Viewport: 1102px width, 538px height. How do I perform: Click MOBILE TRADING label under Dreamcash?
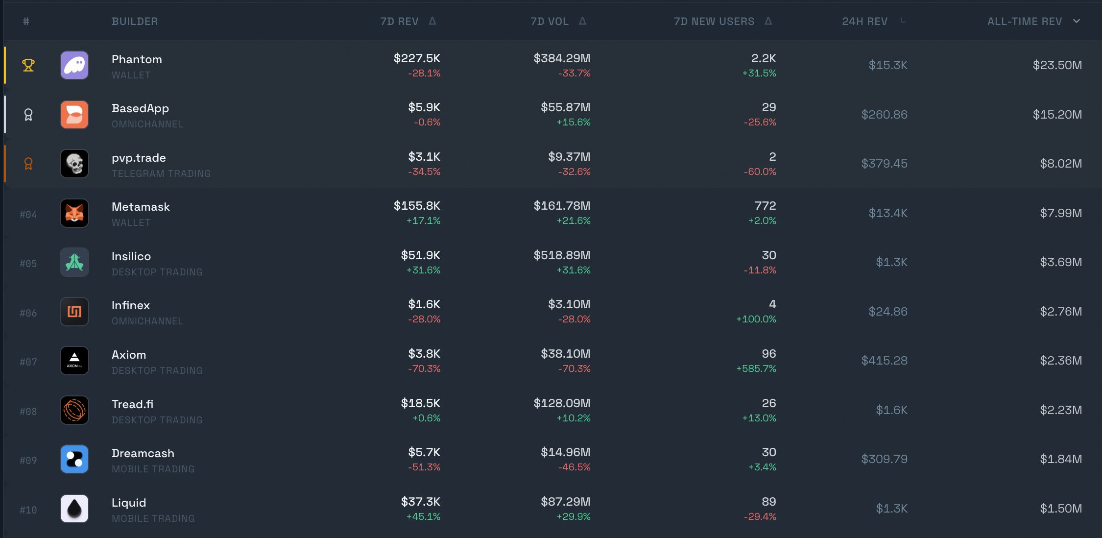click(153, 469)
